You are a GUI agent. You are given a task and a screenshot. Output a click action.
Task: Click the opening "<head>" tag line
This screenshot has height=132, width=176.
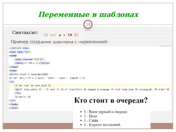click(x=13, y=56)
